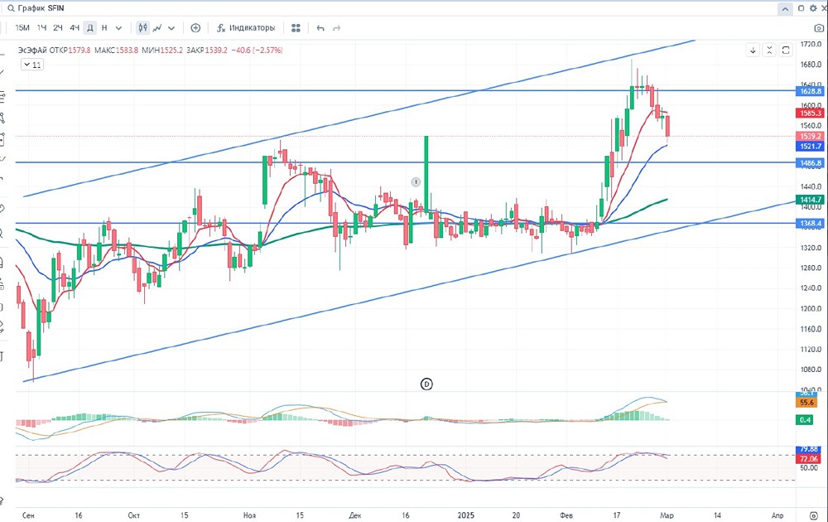Viewport: 828px width, 522px height.
Task: Take a chart snapshot with the camera icon
Action: (819, 28)
